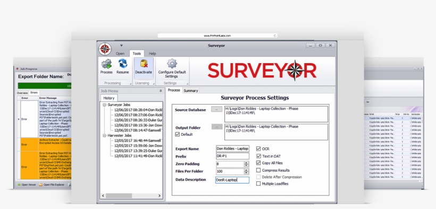
Task: Toggle the Copy All Files checkbox
Action: coord(258,163)
